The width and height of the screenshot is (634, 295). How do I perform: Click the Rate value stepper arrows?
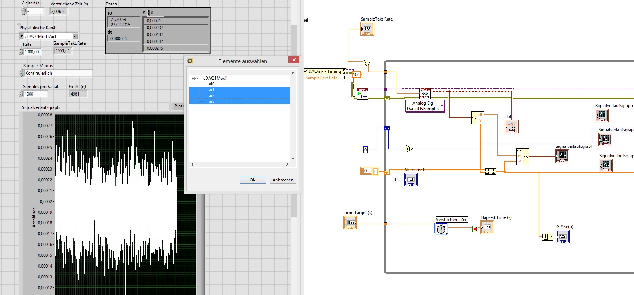[x=21, y=52]
